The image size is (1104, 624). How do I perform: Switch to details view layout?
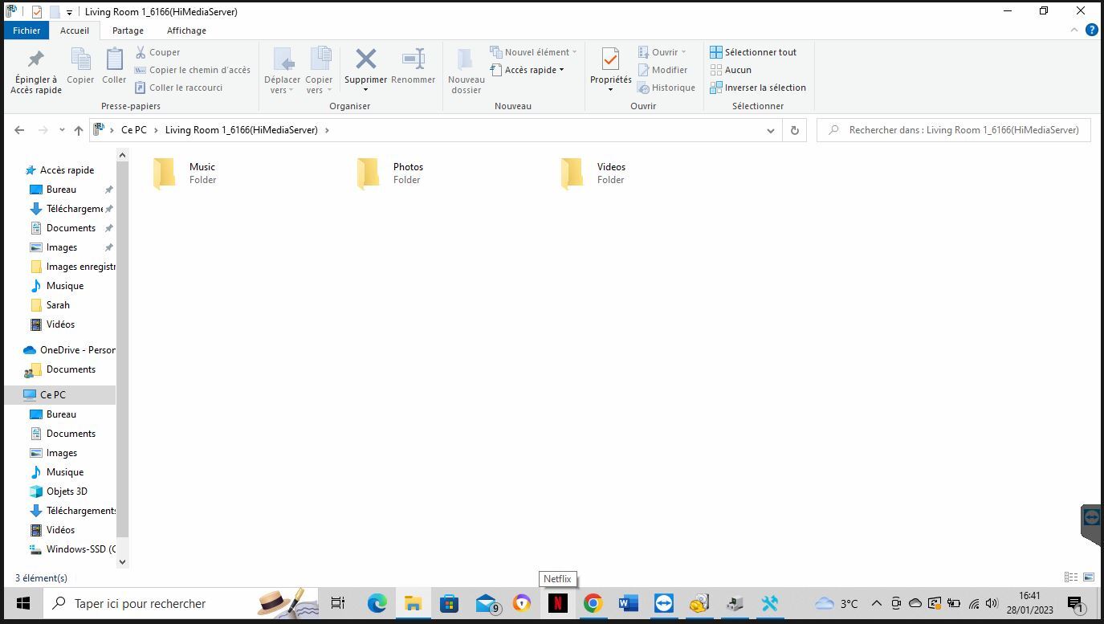click(1071, 577)
